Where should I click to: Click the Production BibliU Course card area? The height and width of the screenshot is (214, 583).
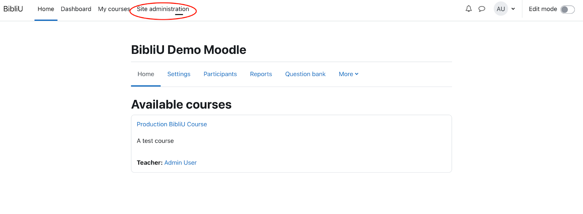[291, 144]
